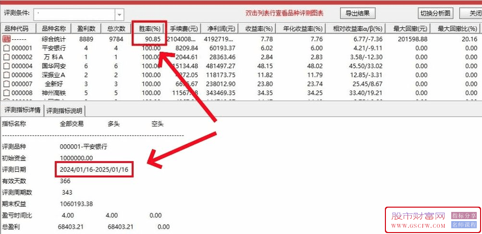
Task: Select the 平安银行 row name
Action: click(54, 48)
